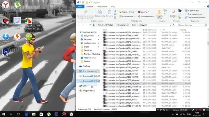Switch input language via ENG indicator
The height and width of the screenshot is (117, 209).
(x=189, y=114)
